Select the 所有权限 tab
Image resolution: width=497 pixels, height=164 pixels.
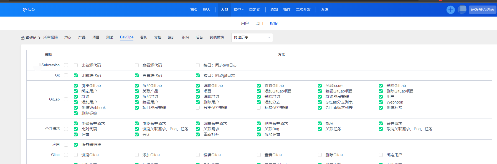coord(50,37)
